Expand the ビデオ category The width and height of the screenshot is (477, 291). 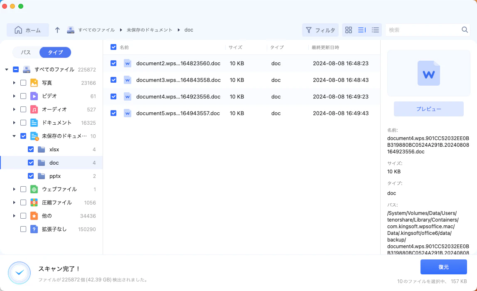(x=14, y=96)
